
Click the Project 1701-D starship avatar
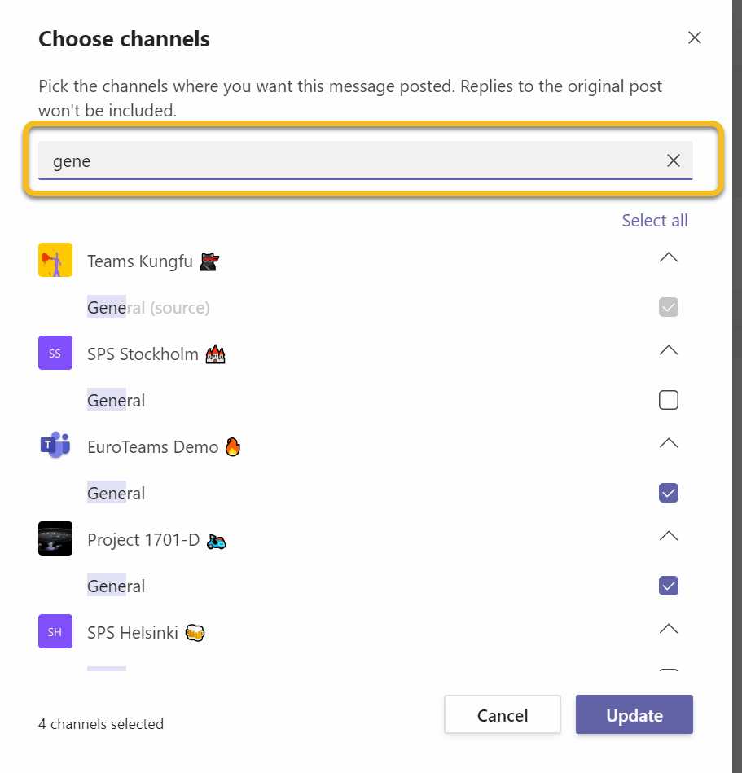point(55,539)
